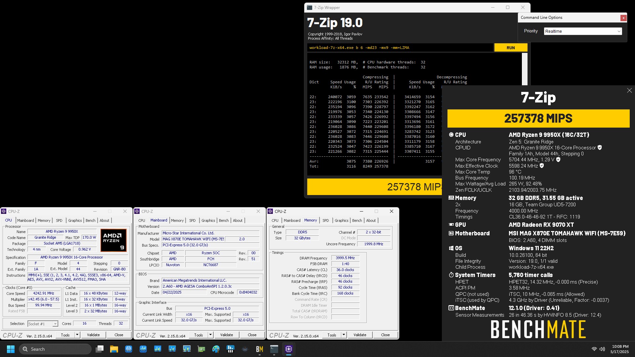
Task: Click the LPCIO model NCT6687 field
Action: tap(211, 265)
